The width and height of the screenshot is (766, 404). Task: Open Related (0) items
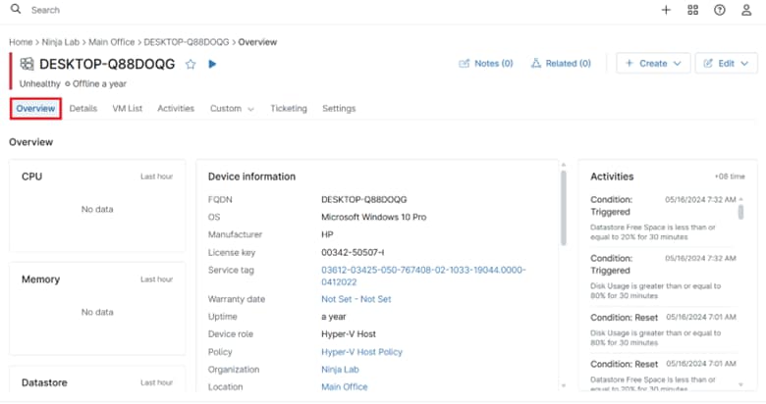(x=561, y=64)
